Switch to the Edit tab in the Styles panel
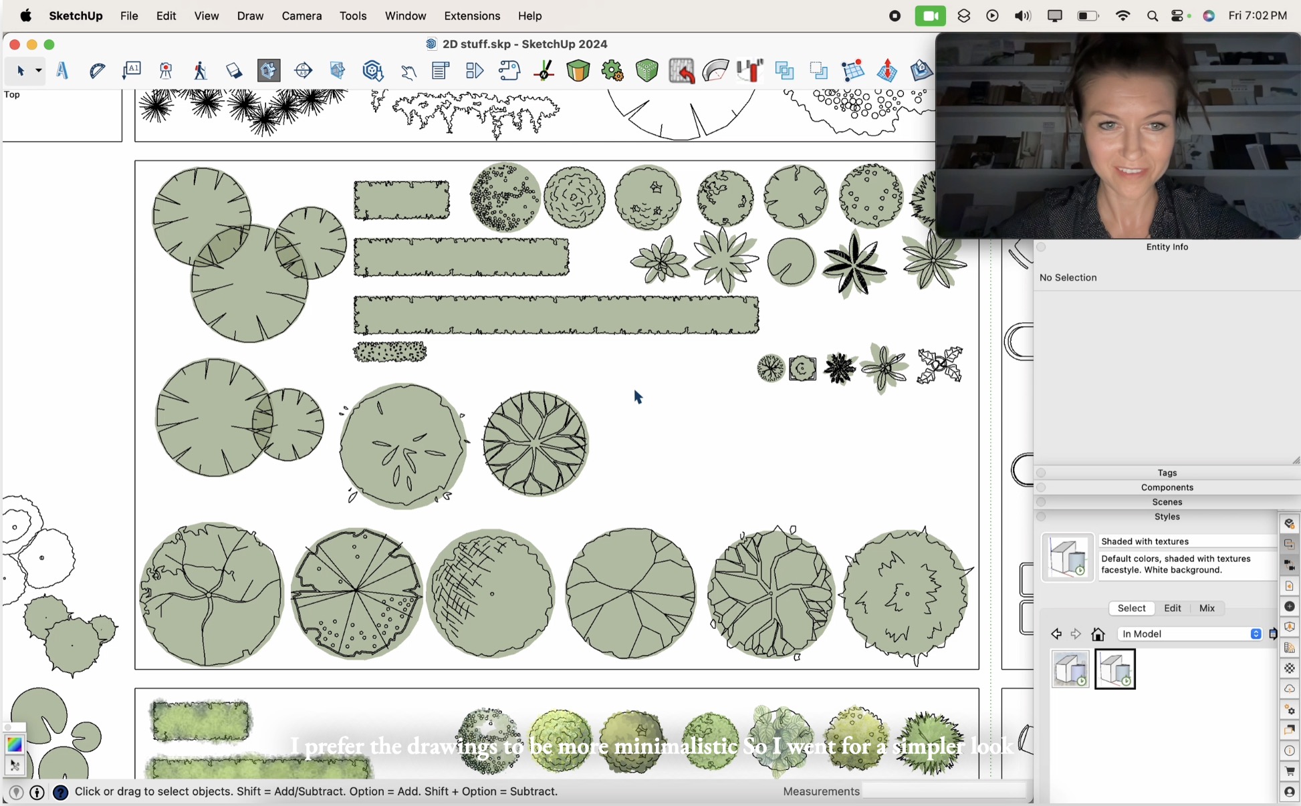Image resolution: width=1301 pixels, height=806 pixels. click(1172, 608)
